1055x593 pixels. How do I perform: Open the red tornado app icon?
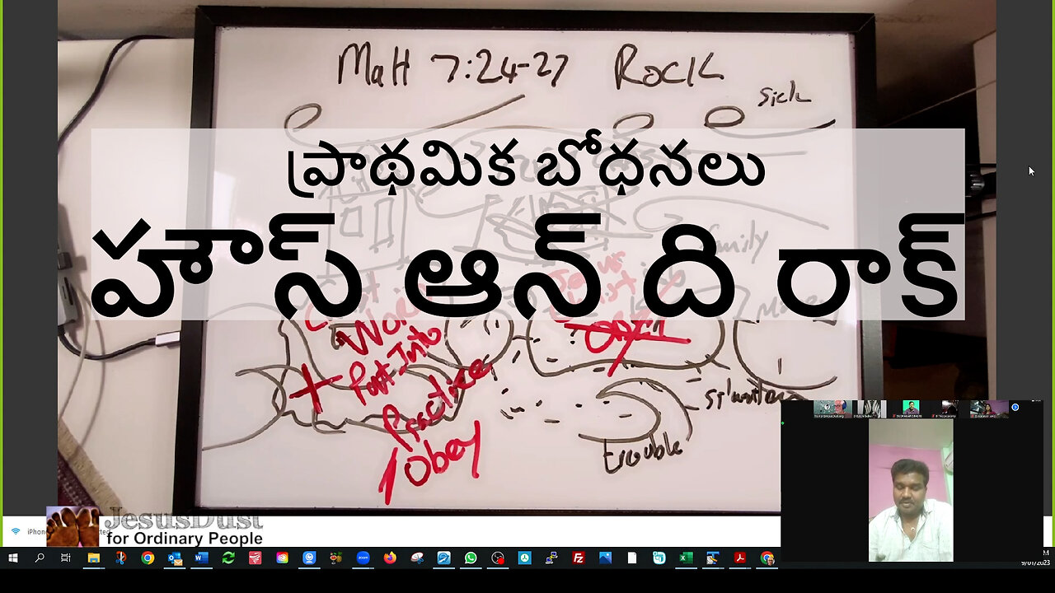coord(256,558)
